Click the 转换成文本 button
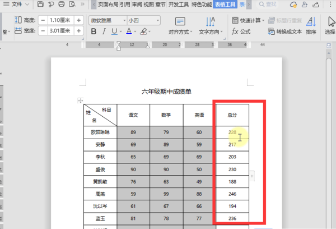Screen dimensions: 336x229 point(285,32)
